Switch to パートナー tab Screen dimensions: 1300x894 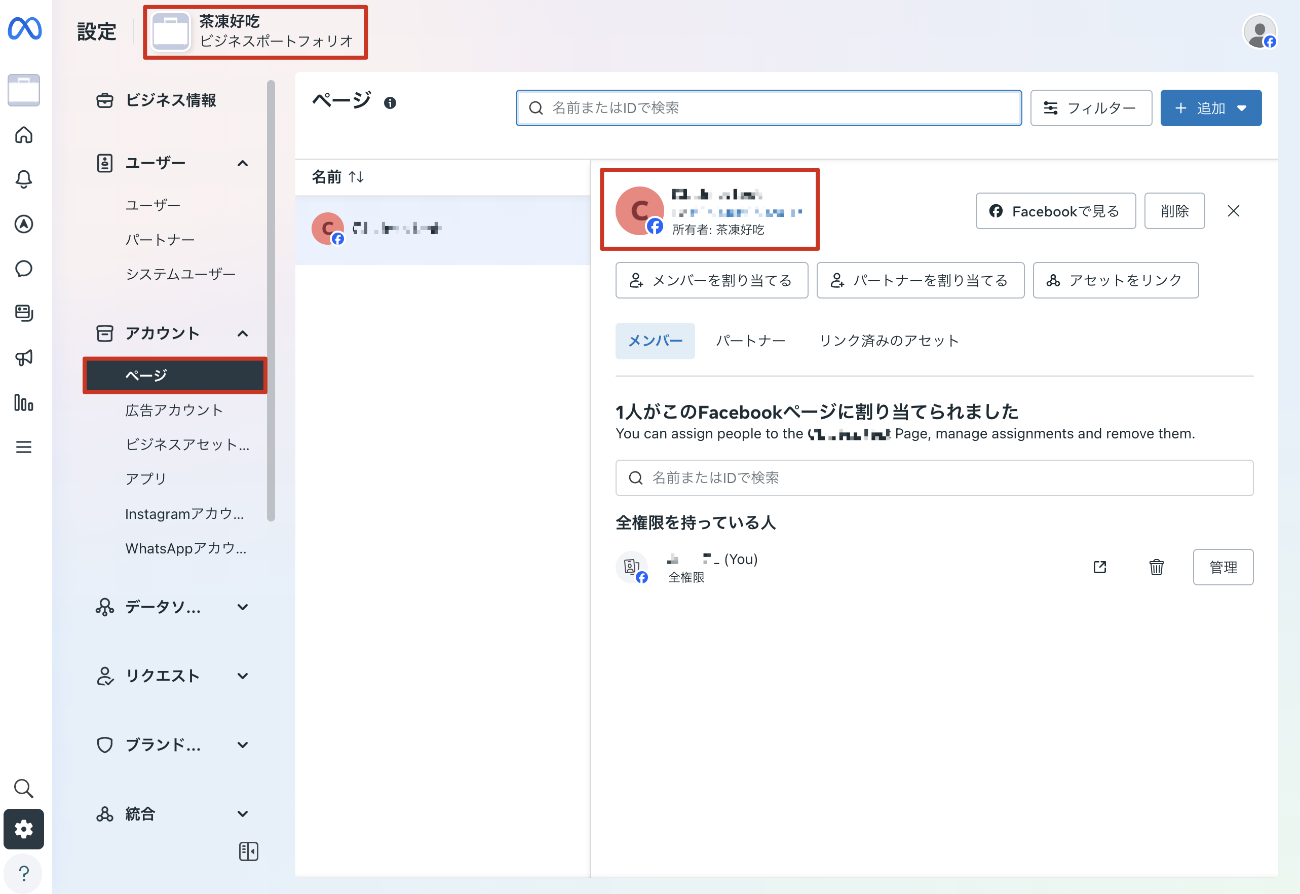pyautogui.click(x=750, y=341)
